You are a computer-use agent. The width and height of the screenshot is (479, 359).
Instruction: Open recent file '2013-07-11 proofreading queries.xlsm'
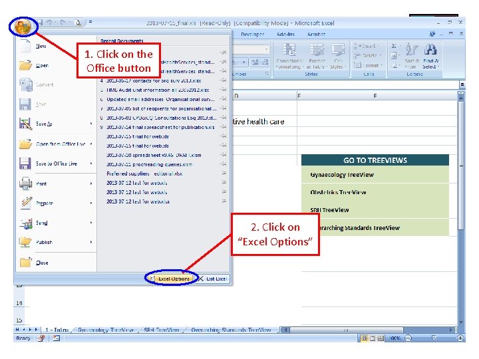click(x=149, y=164)
